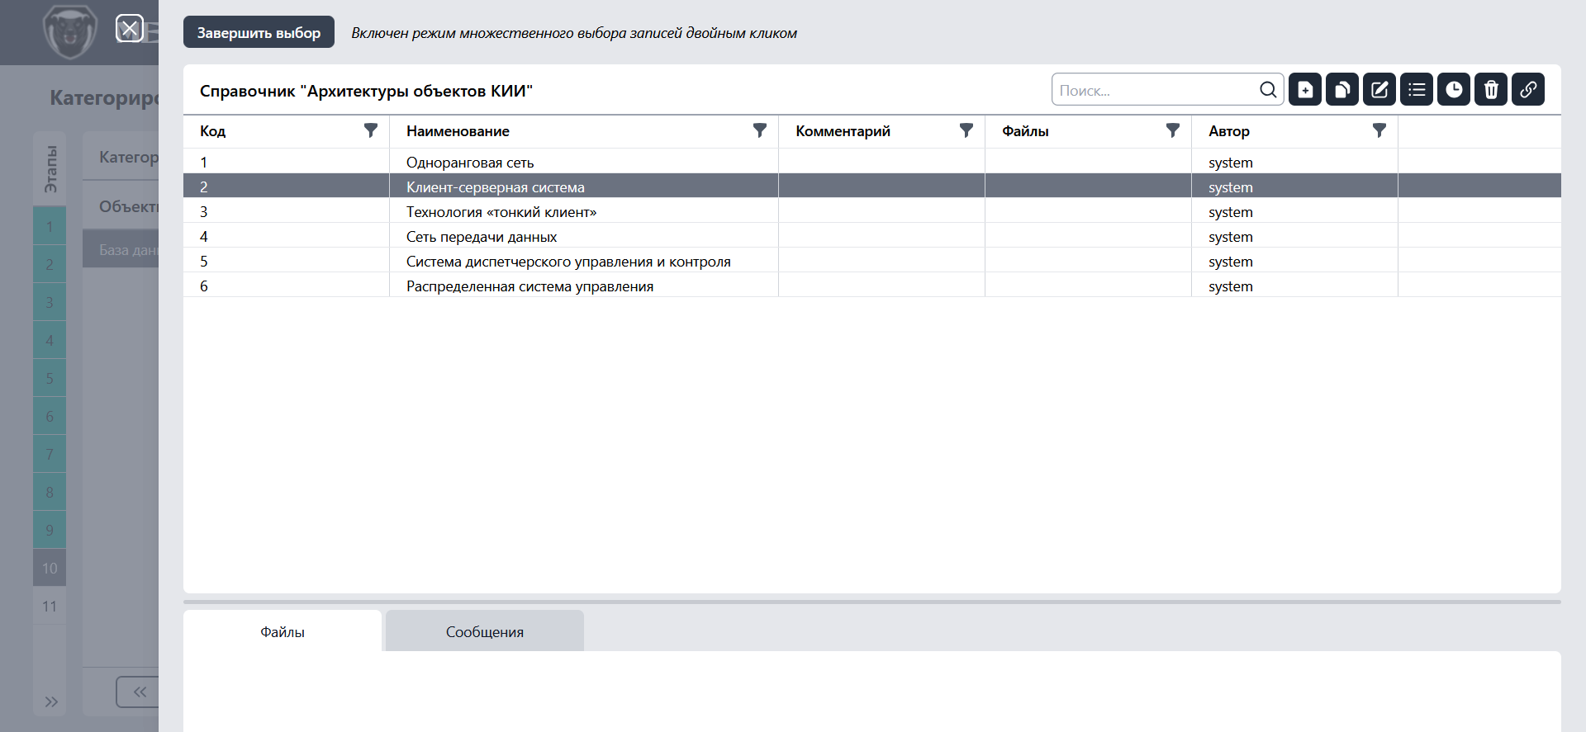Open the filter for the Комментарий column

point(966,130)
